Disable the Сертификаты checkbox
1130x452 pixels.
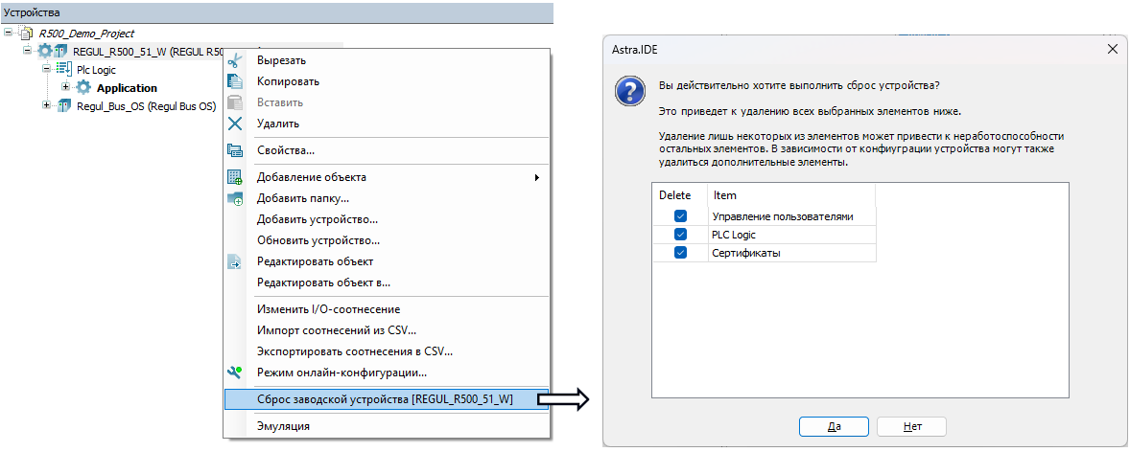pos(680,253)
